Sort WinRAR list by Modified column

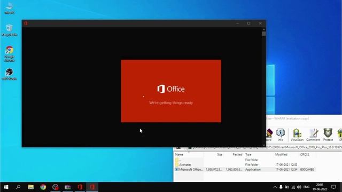tap(286, 155)
